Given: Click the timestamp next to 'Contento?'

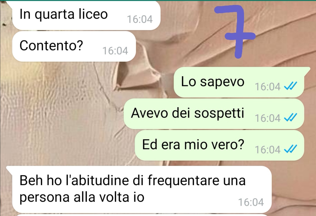Looking at the screenshot, I should (115, 51).
